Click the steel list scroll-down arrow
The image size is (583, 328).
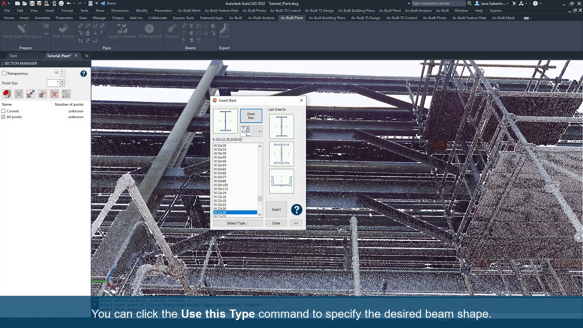point(260,214)
